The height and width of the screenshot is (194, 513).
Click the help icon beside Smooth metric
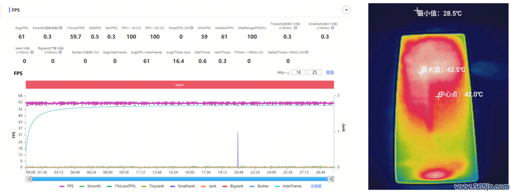(60, 28)
